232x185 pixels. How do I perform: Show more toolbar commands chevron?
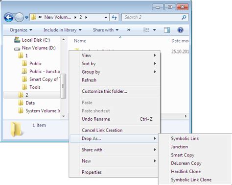[x=129, y=30]
